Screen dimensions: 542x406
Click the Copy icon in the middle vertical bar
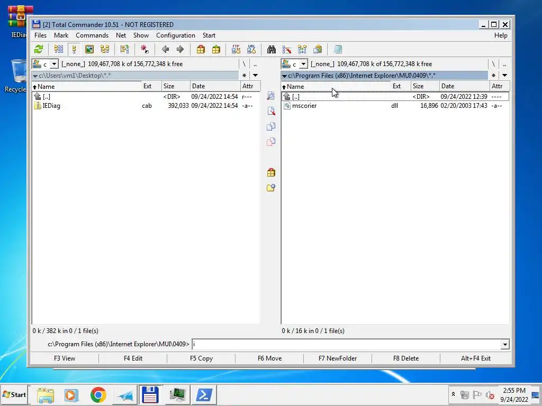coord(271,126)
